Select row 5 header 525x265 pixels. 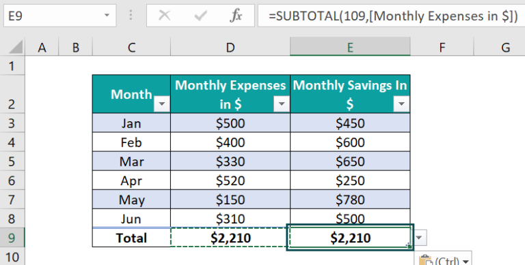pos(12,161)
